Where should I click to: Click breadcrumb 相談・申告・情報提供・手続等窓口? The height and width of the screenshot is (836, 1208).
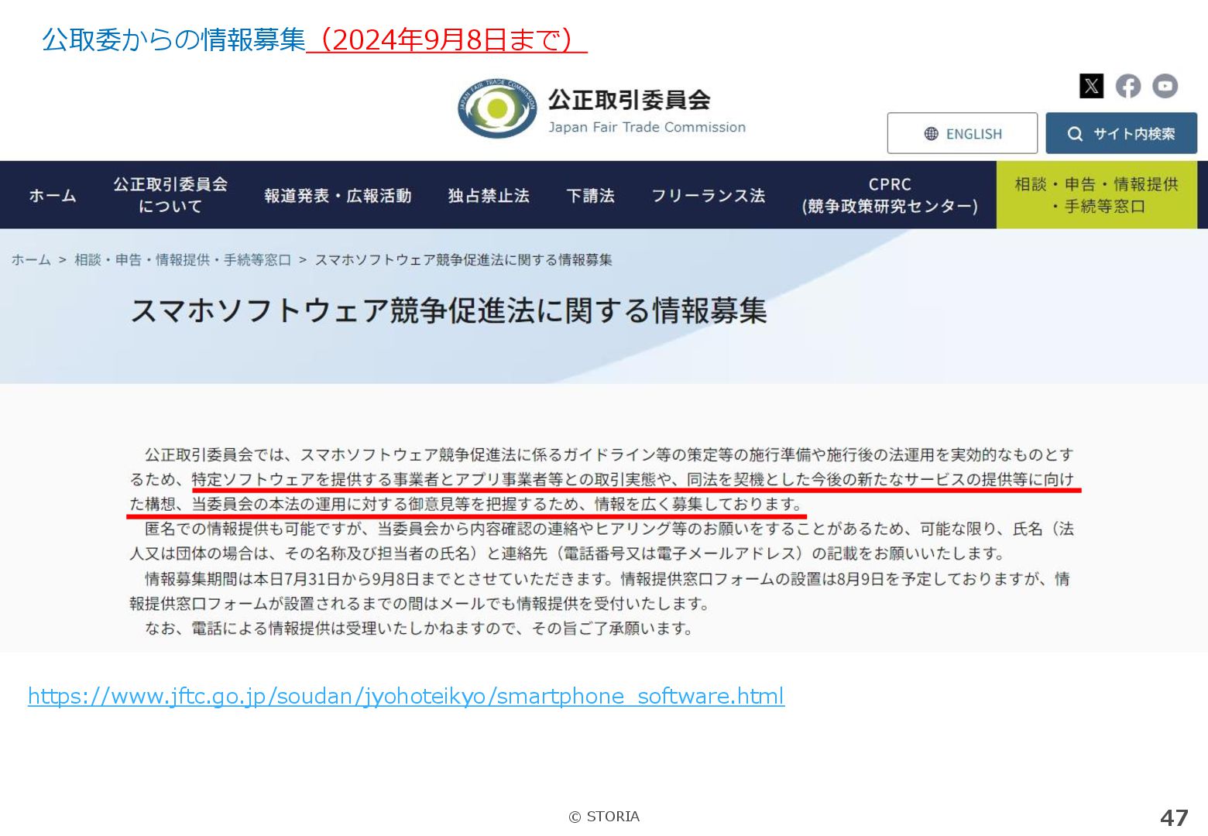(x=183, y=260)
